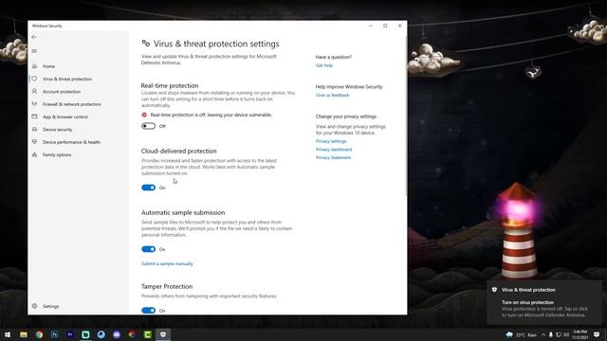607x341 pixels.
Task: Click the shield icon in the notification toast
Action: pyautogui.click(x=494, y=290)
